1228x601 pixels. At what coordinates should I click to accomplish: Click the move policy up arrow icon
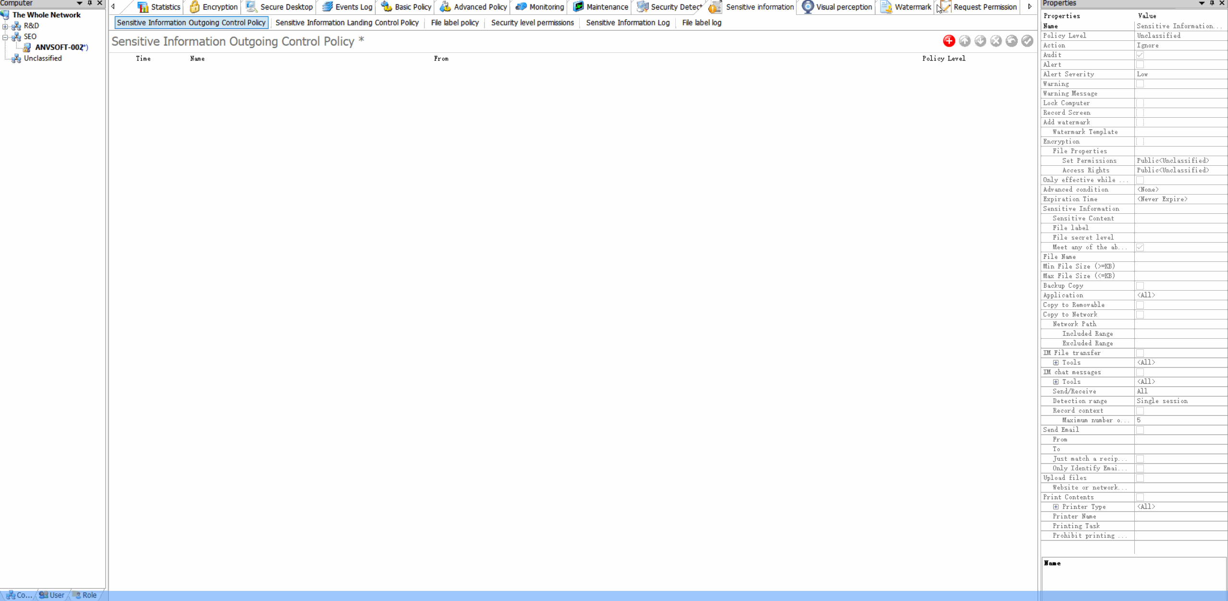click(965, 41)
